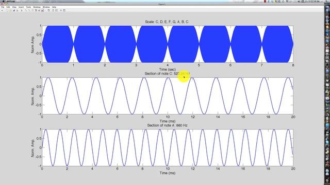Click 'Norm. Amp.' label of note C plot

(32, 96)
